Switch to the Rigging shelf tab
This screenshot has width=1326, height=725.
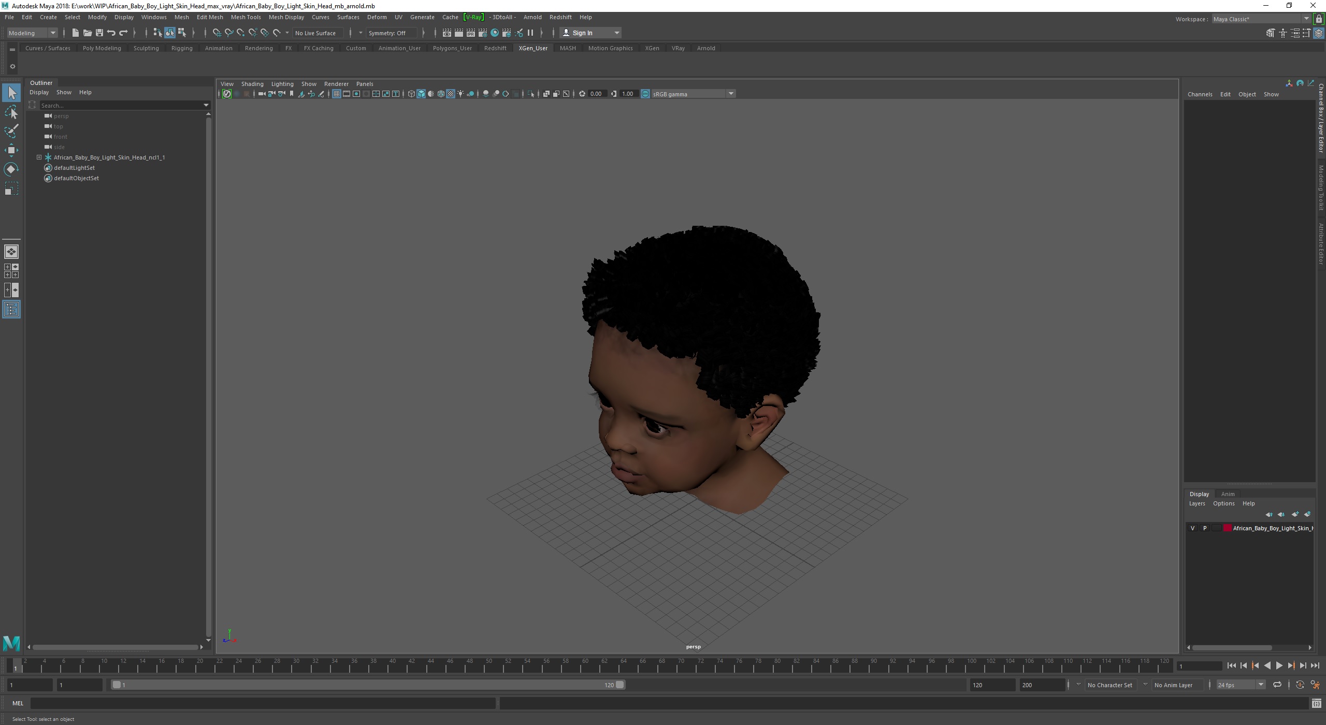182,48
